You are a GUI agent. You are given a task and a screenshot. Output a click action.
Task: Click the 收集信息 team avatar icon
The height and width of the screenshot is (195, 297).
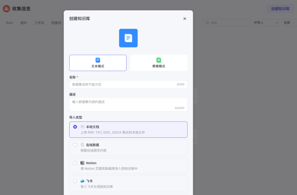(x=6, y=9)
